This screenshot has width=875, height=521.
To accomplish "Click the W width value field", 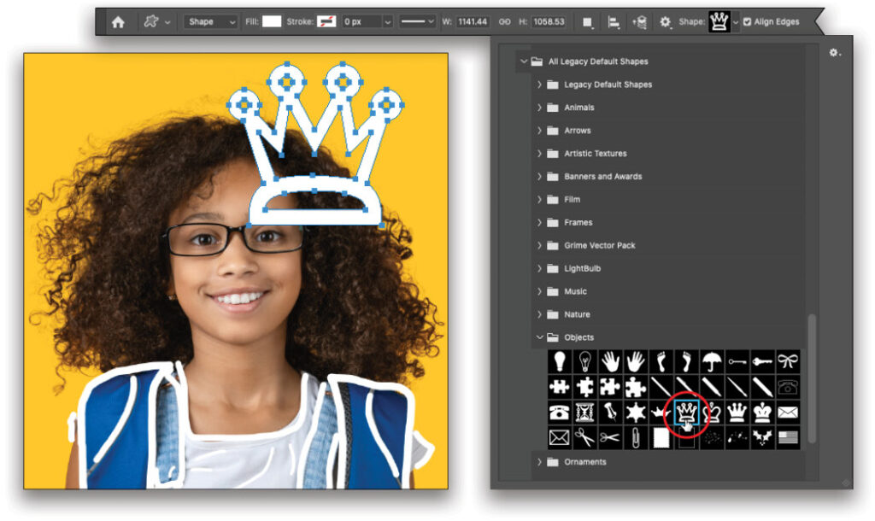I will pyautogui.click(x=472, y=21).
